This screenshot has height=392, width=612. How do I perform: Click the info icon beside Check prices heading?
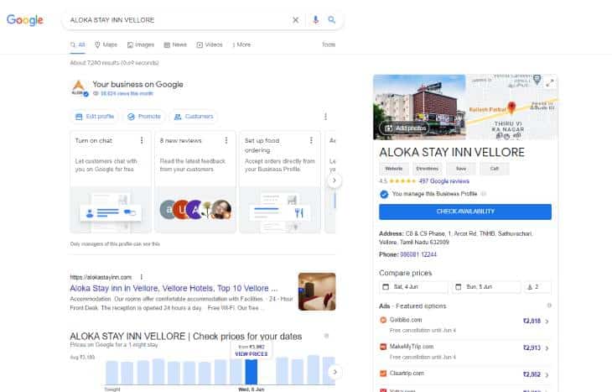(x=326, y=336)
